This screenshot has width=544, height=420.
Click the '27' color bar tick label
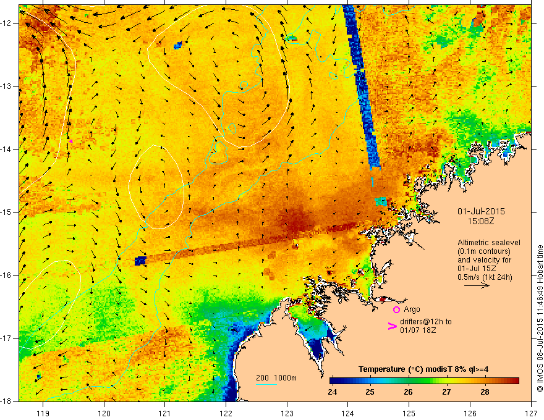coord(446,392)
